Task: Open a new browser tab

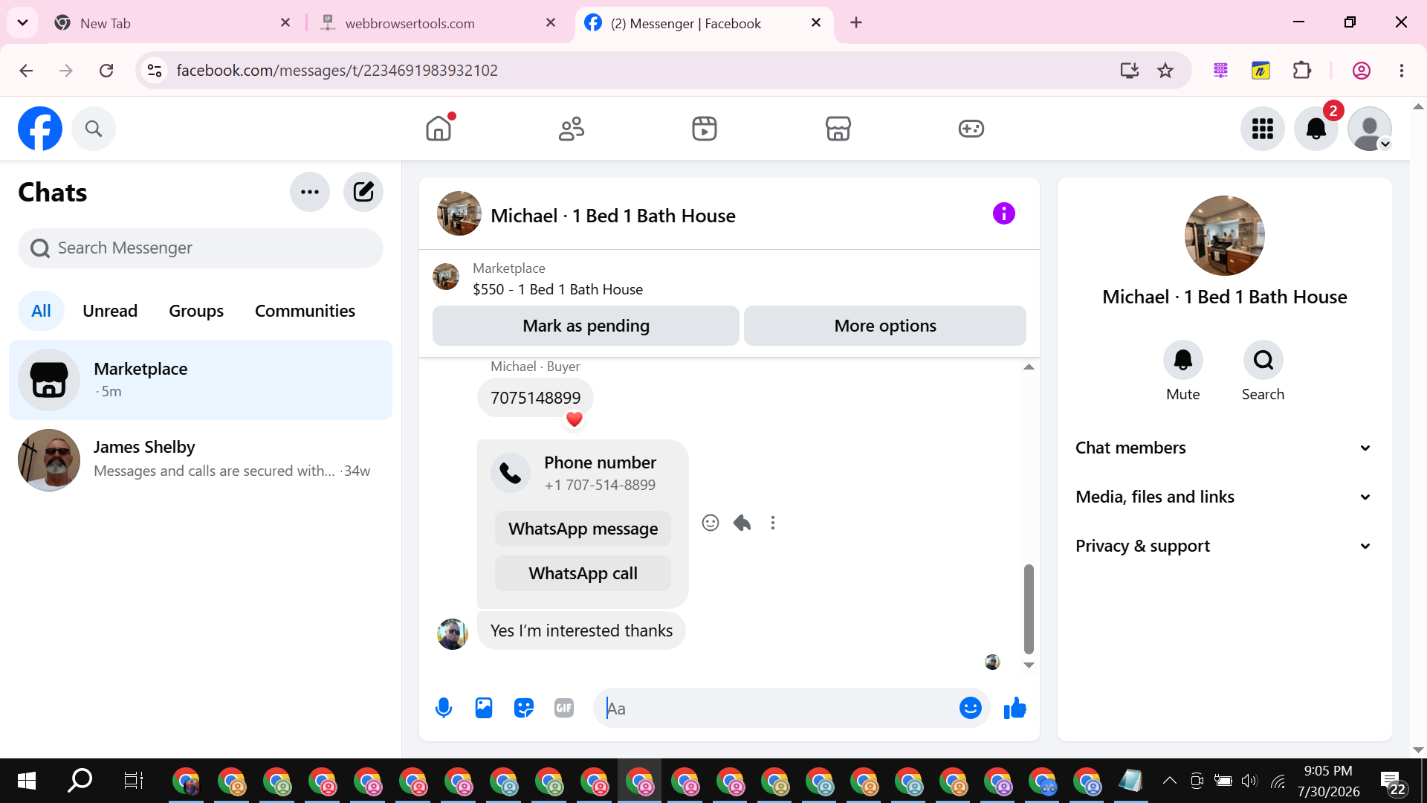Action: [x=856, y=22]
